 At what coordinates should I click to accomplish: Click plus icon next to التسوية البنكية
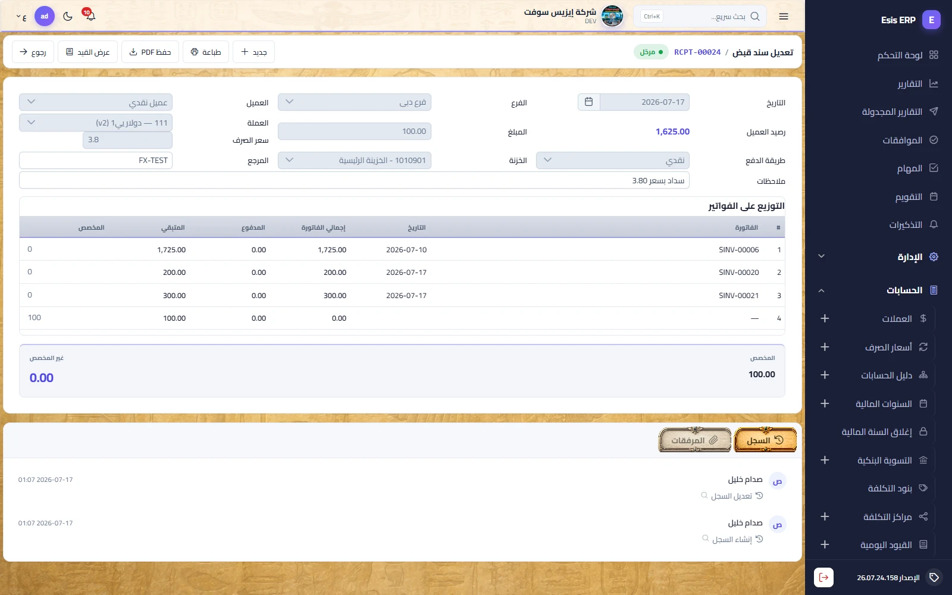[825, 460]
